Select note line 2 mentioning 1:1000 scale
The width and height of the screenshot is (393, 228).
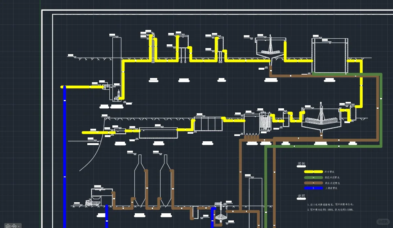(330, 210)
